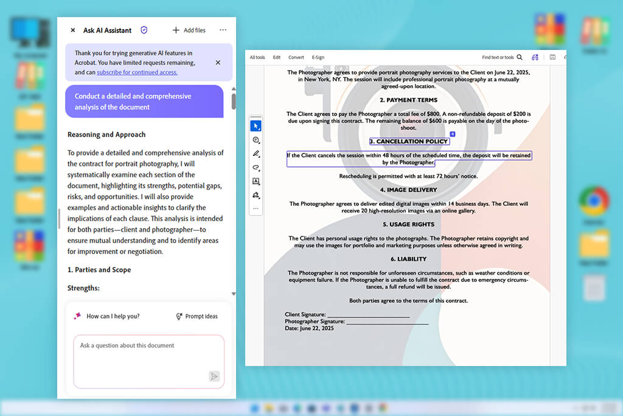Close the Ask AI Assistant panel

click(x=73, y=30)
